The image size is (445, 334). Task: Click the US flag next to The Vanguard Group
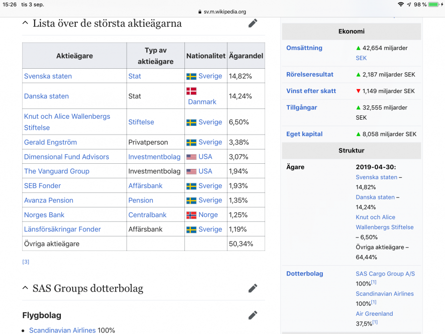(x=190, y=171)
